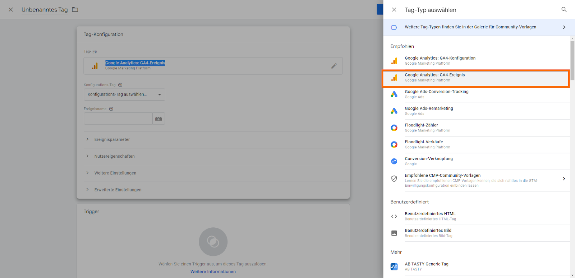Choose Benutzerdefiniertes Bild tag type
The width and height of the screenshot is (575, 278).
[x=477, y=233]
